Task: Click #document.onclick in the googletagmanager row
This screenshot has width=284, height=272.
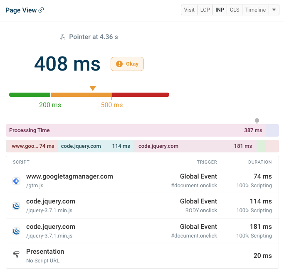Action: coord(194,185)
